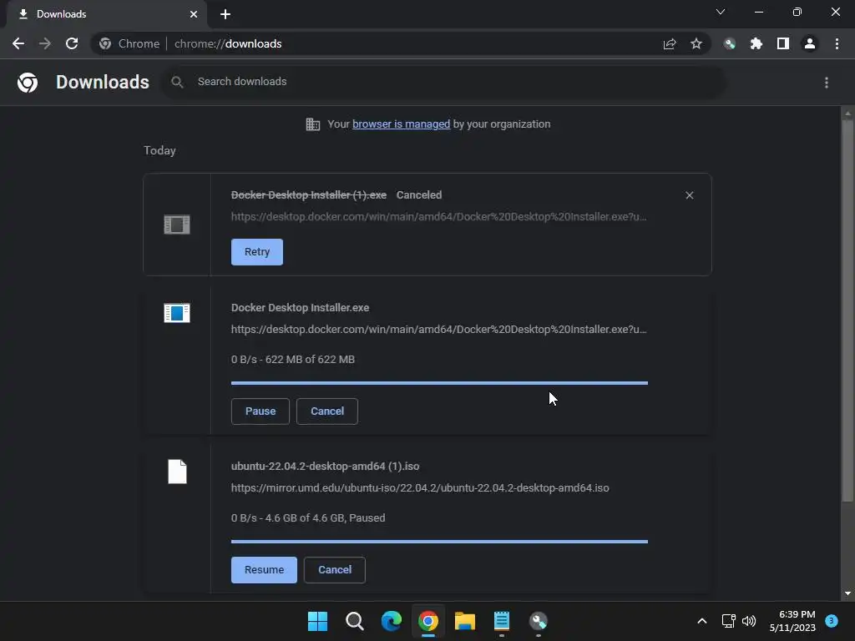
Task: Launch Microsoft Edge from the taskbar
Action: tap(392, 621)
